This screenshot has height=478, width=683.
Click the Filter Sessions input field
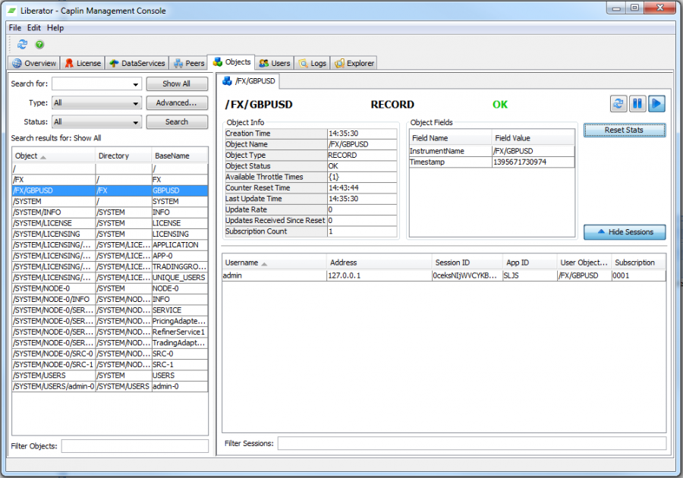[x=472, y=444]
